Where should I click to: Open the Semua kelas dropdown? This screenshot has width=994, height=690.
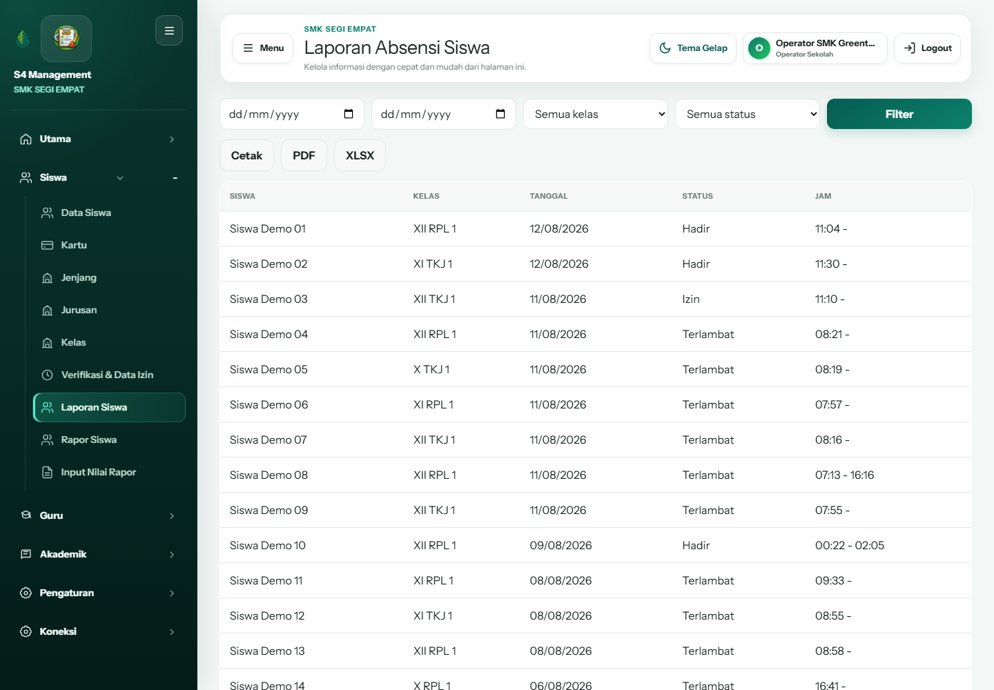[x=596, y=114]
